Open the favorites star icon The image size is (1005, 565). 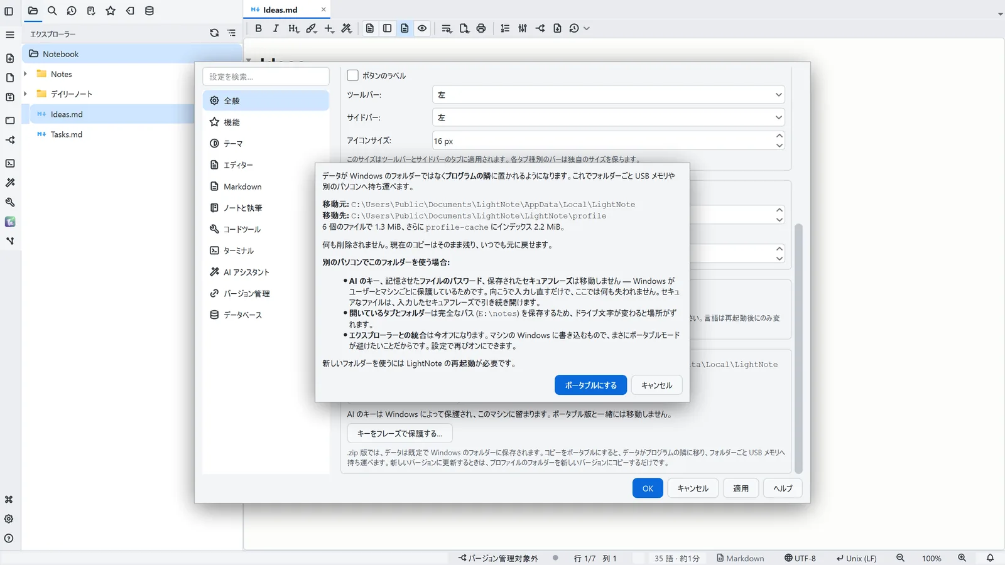coord(111,11)
